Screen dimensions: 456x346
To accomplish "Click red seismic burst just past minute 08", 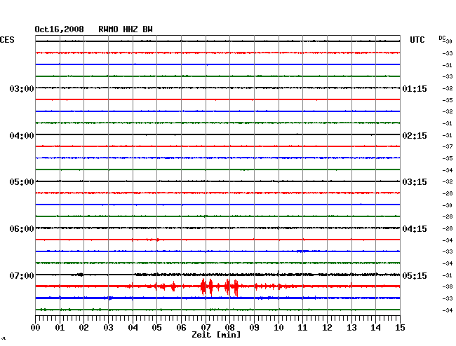I will 236,288.
